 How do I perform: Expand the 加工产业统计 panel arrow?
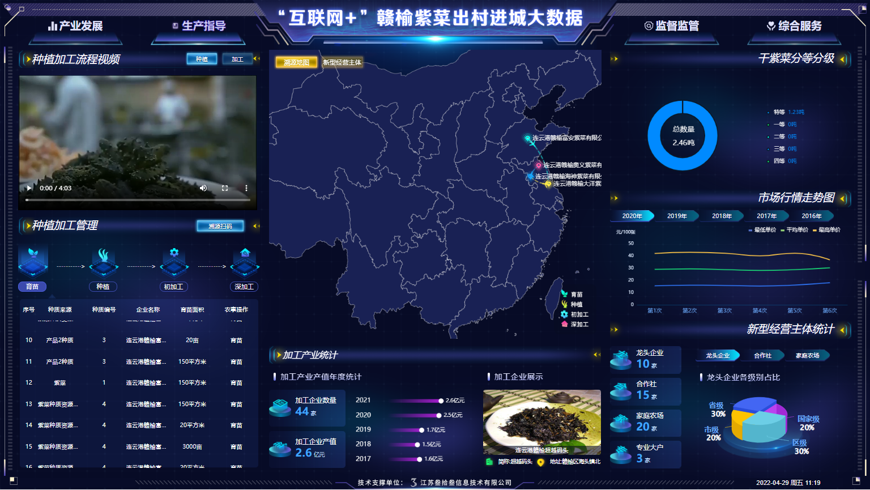(x=596, y=355)
